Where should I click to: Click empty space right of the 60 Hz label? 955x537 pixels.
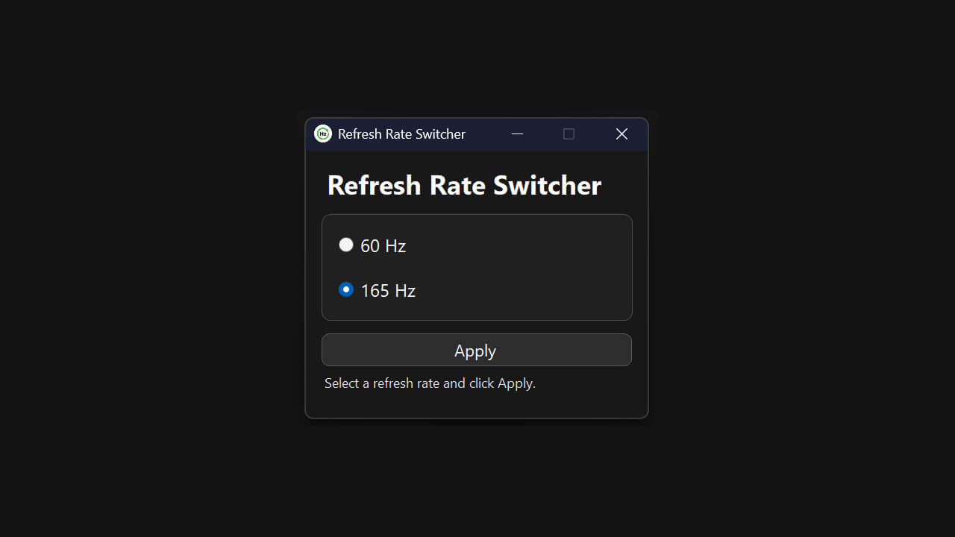coord(522,245)
